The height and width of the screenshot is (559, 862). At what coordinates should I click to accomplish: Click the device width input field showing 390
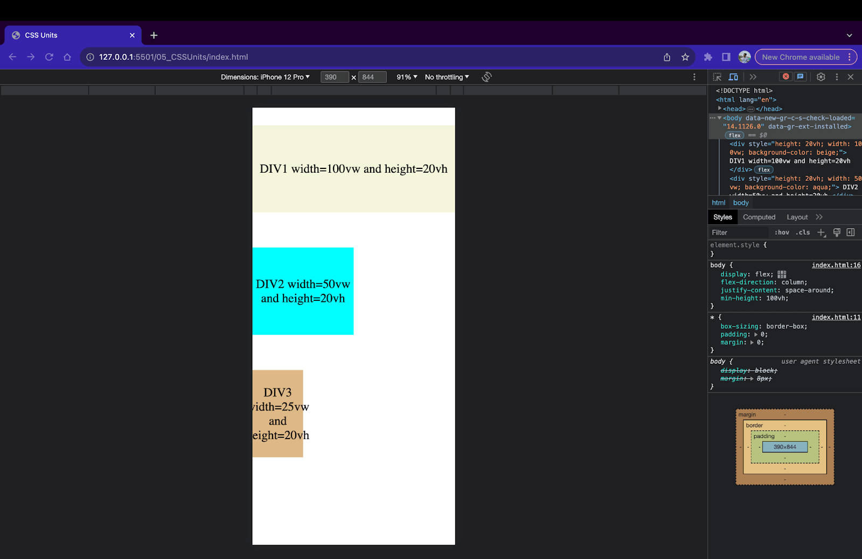[x=334, y=77]
